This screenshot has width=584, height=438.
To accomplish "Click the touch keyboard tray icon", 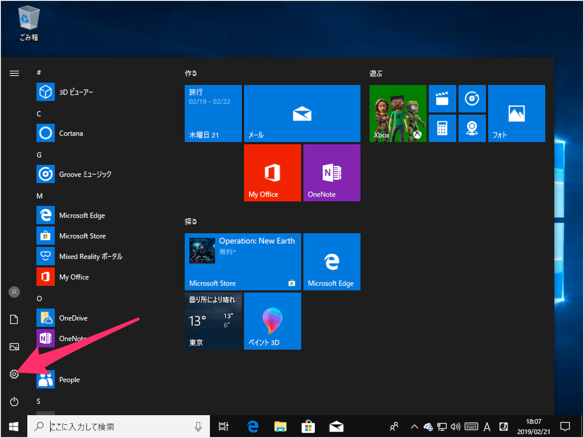I will pyautogui.click(x=471, y=427).
